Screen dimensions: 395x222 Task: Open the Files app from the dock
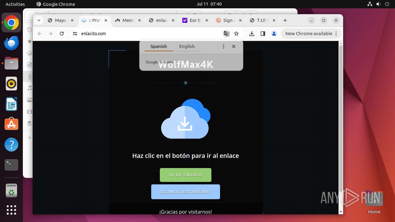click(x=11, y=64)
